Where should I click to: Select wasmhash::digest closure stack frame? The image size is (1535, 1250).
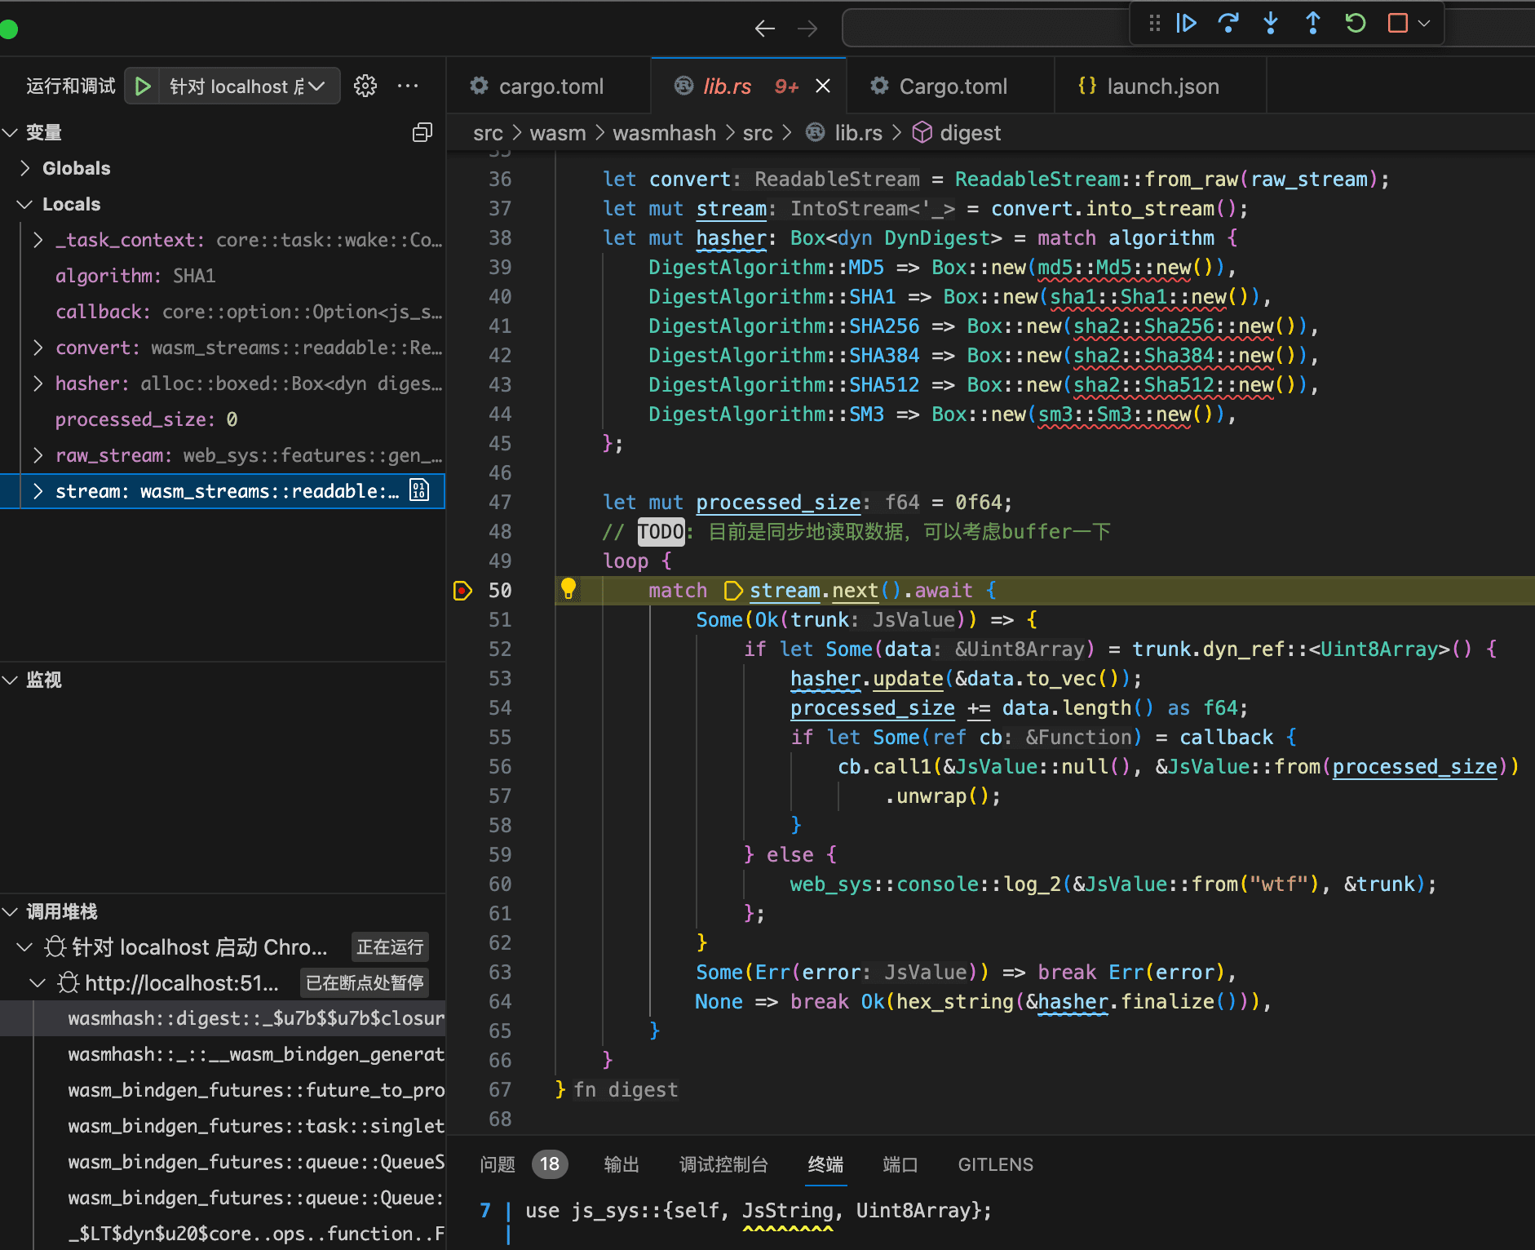[x=222, y=1018]
